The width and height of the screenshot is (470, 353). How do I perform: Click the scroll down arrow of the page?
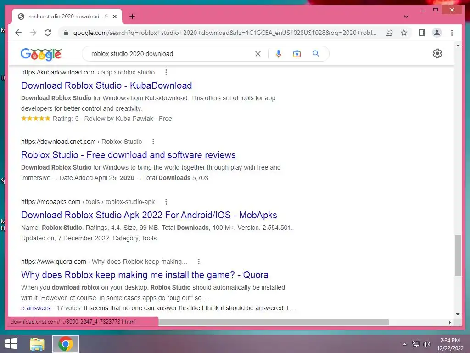(x=458, y=314)
